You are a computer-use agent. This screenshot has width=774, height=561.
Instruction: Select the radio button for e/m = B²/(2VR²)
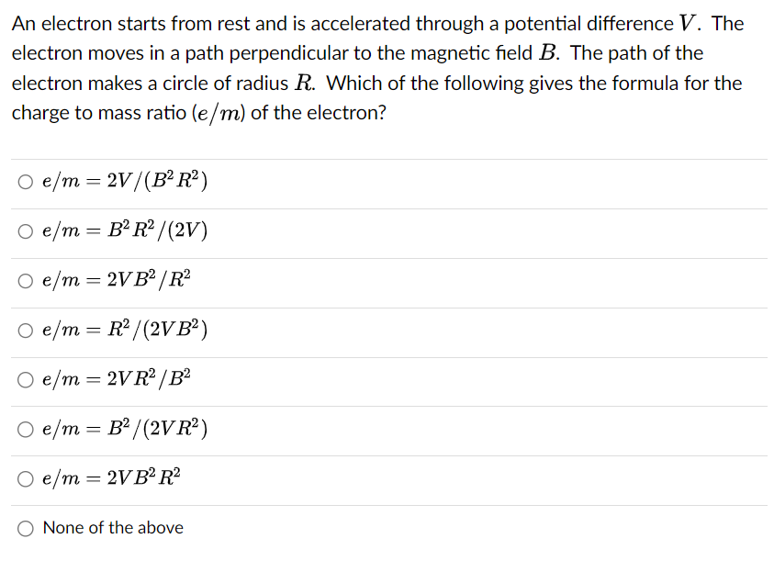(x=25, y=429)
